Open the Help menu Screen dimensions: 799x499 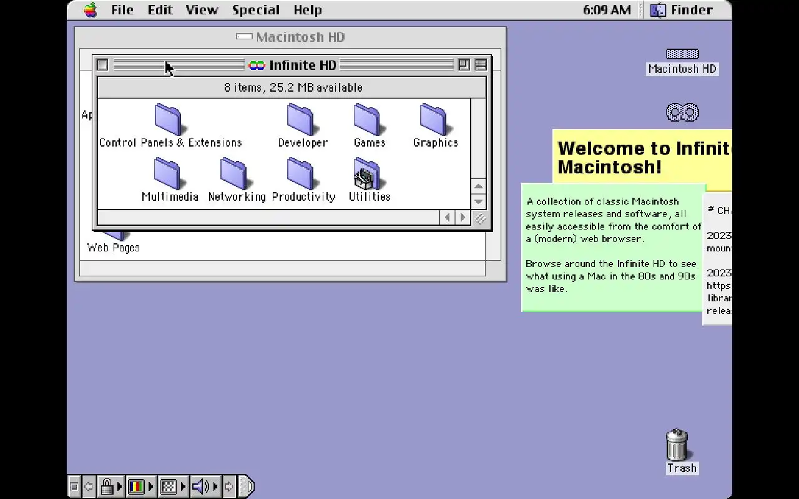pos(308,10)
